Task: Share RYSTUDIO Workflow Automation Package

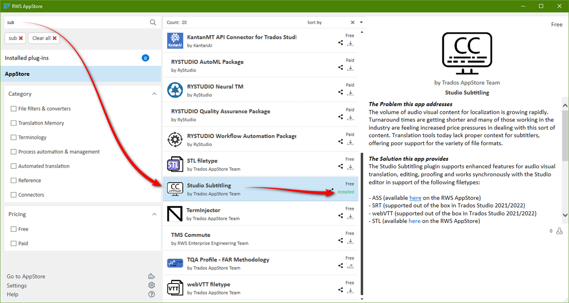Action: point(340,141)
